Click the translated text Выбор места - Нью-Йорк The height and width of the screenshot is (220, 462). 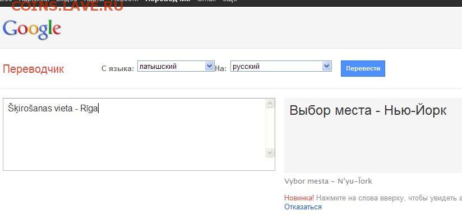[368, 111]
